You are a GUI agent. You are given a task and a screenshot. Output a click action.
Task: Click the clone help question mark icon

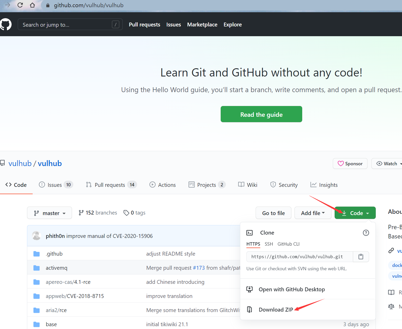pyautogui.click(x=366, y=233)
